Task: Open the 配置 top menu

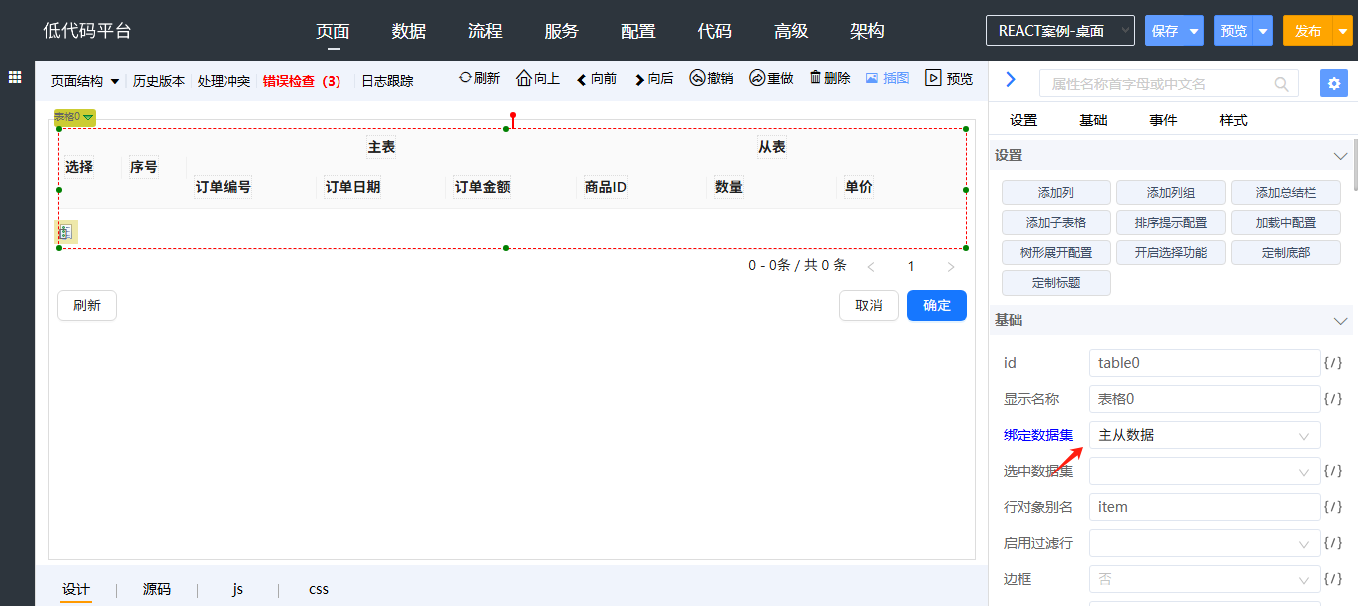Action: point(638,31)
